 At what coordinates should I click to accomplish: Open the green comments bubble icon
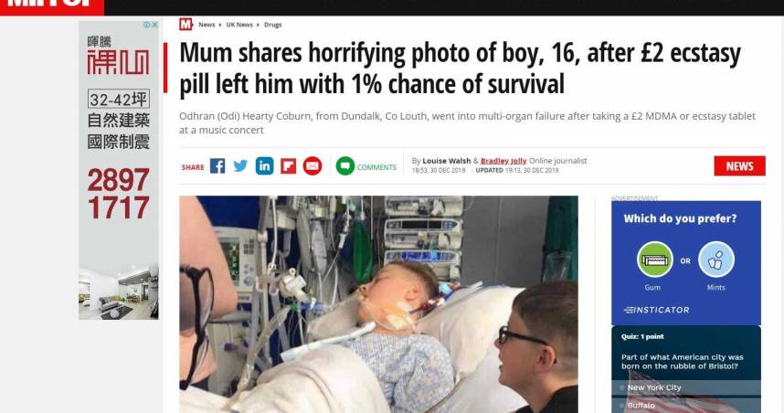coord(345,166)
